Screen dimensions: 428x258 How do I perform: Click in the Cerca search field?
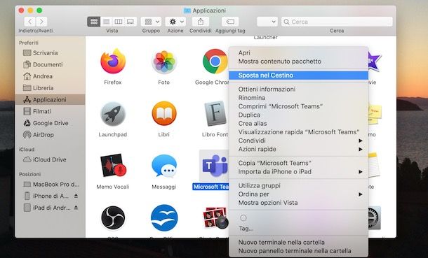coord(337,22)
